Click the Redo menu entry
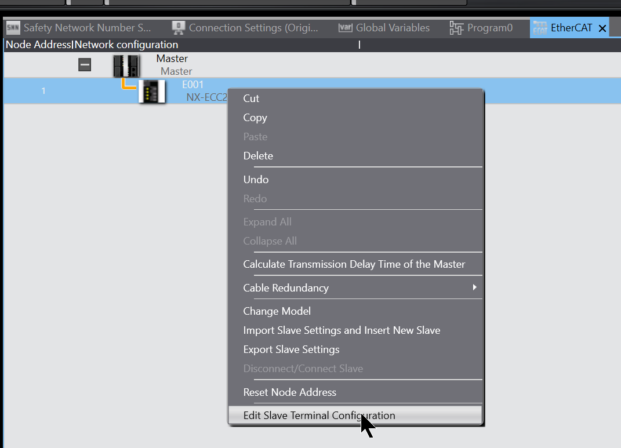The height and width of the screenshot is (448, 621). tap(355, 199)
